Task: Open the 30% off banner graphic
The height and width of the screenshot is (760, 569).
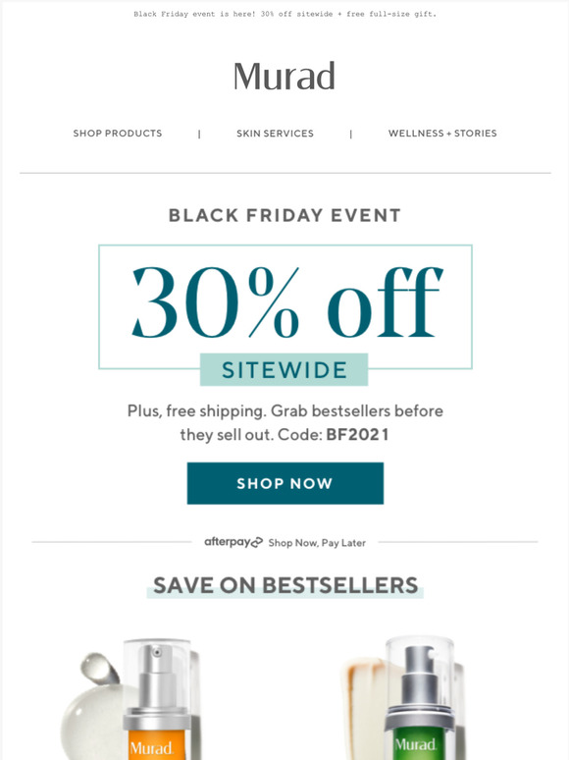Action: (285, 306)
